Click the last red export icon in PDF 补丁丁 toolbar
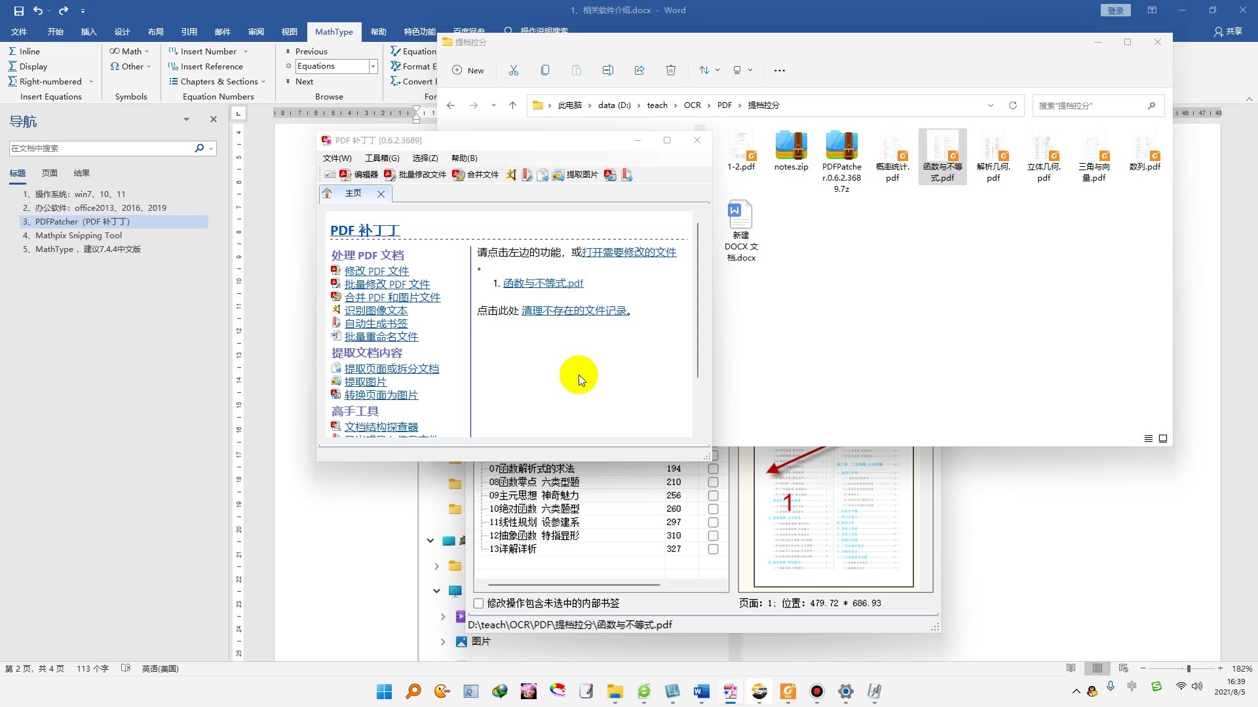 [627, 175]
